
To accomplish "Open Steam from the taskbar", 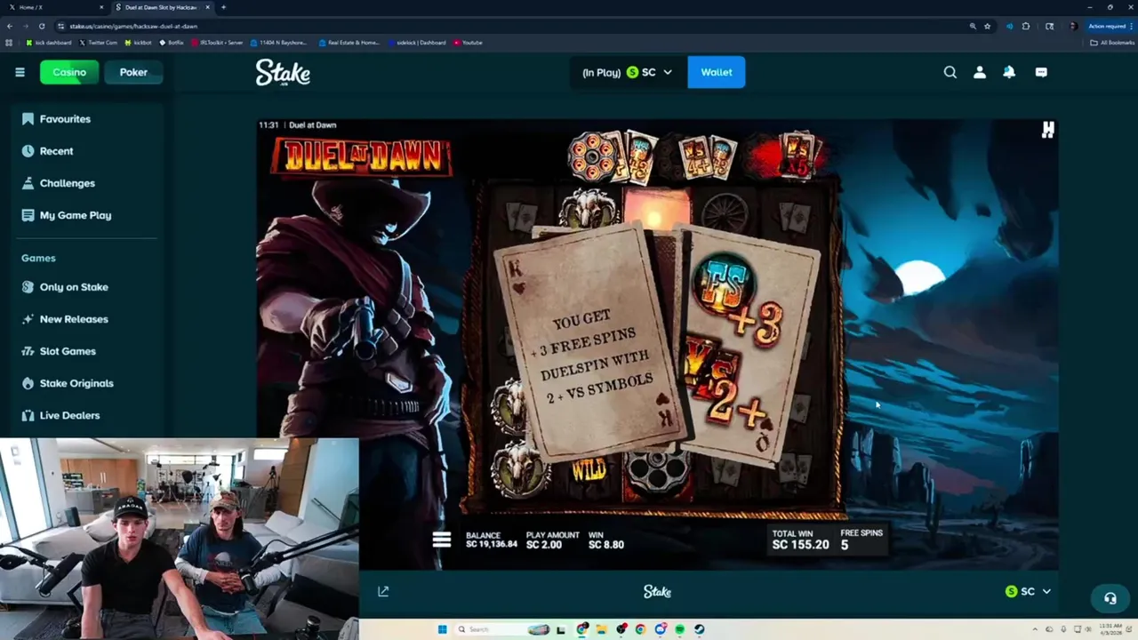I will (x=700, y=629).
